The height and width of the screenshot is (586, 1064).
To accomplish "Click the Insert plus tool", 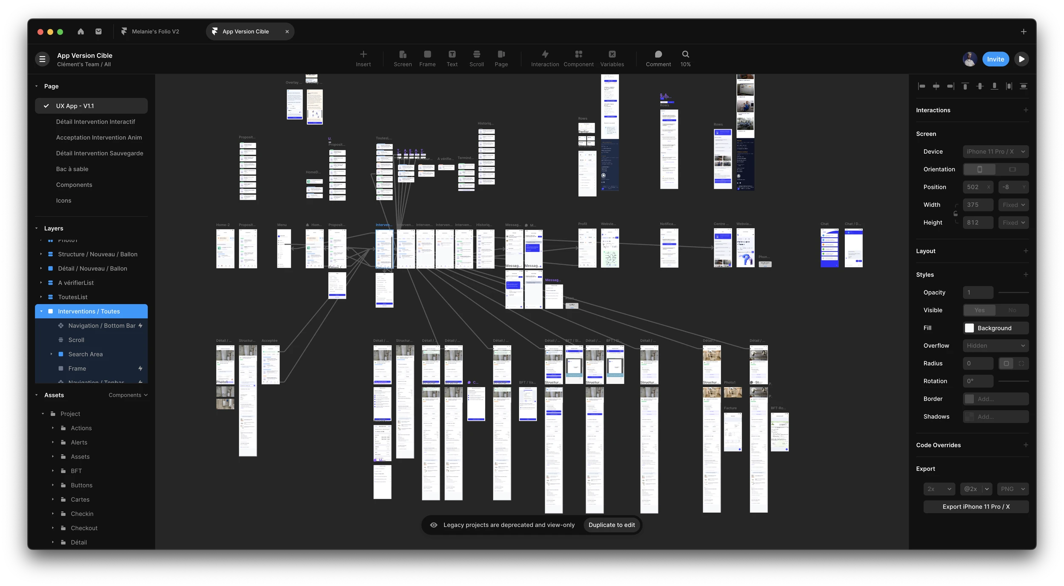I will (x=363, y=58).
